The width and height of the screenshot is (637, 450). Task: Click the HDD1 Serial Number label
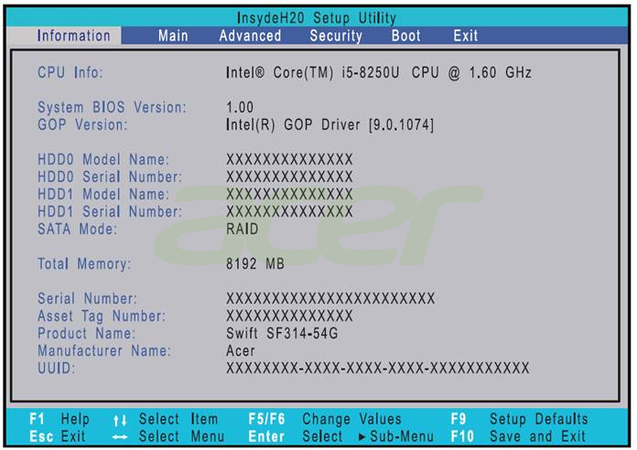point(110,211)
